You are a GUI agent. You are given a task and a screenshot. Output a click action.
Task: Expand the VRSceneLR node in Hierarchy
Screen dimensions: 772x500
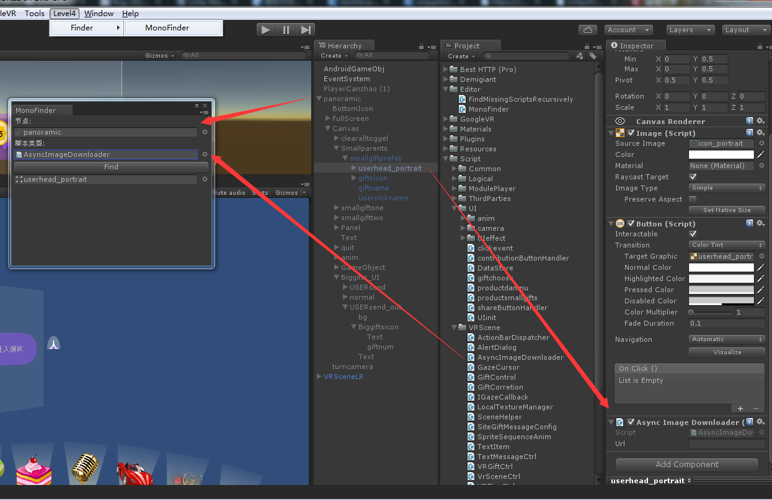click(319, 377)
